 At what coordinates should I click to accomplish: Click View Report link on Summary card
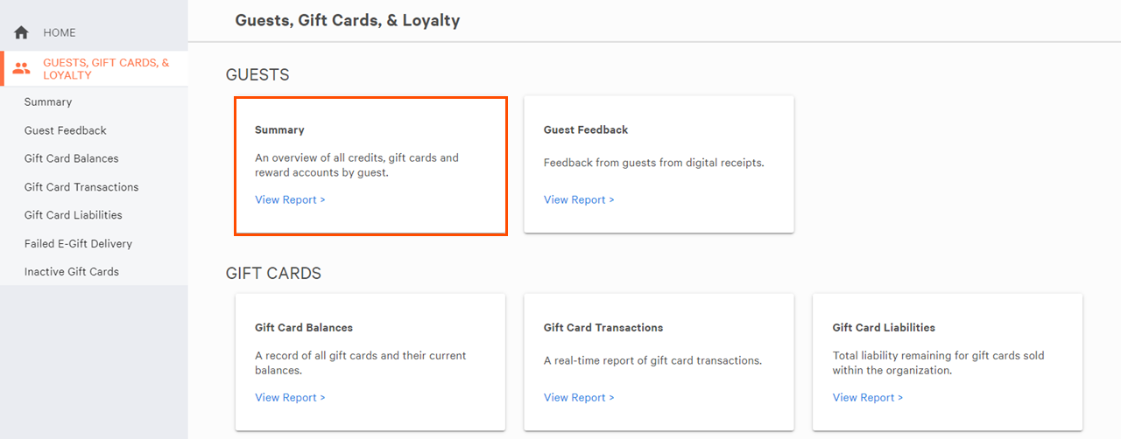click(x=290, y=199)
